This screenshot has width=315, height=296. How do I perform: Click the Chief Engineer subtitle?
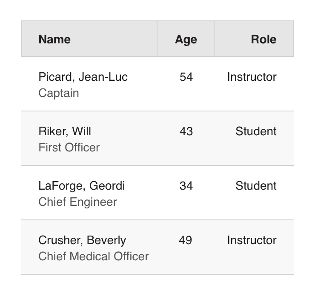[77, 202]
